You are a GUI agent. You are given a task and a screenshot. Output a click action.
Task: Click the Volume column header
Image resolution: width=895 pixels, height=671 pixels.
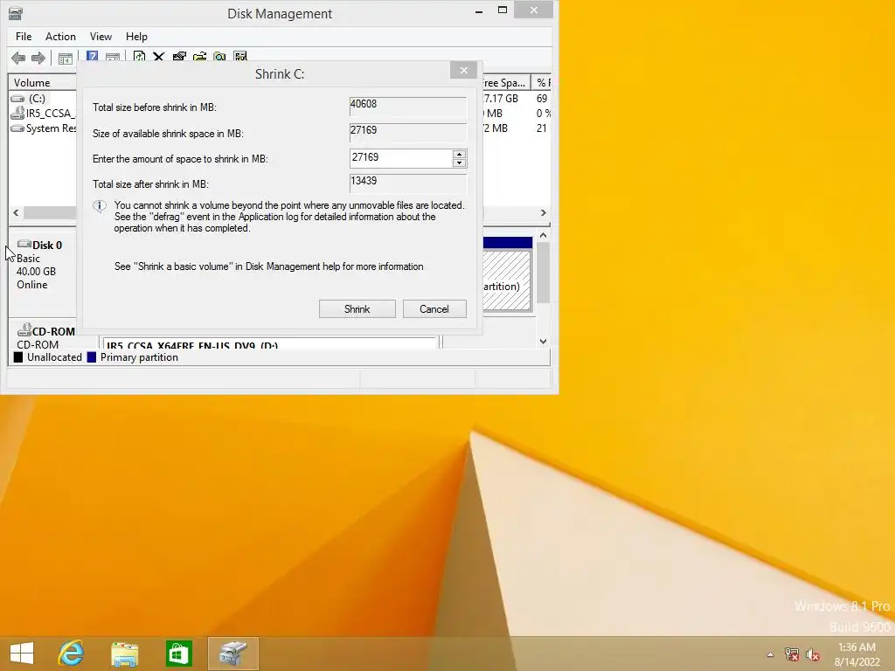tap(42, 83)
